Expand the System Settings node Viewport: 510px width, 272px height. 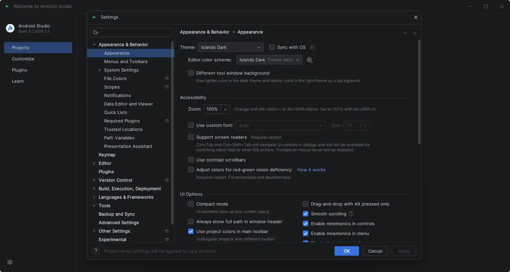100,70
